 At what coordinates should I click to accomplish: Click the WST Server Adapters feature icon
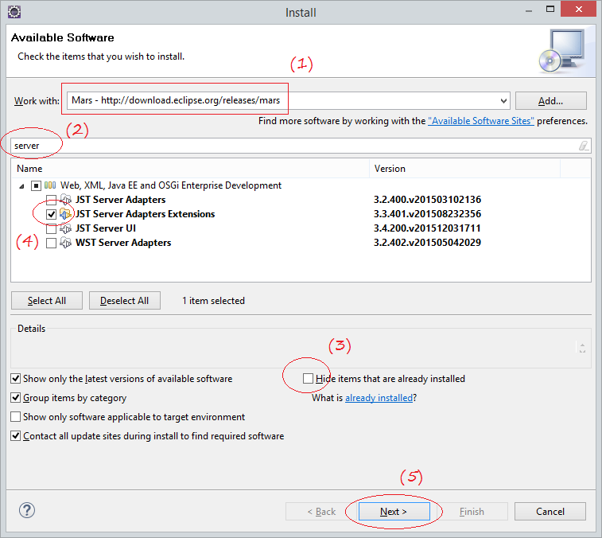click(66, 243)
